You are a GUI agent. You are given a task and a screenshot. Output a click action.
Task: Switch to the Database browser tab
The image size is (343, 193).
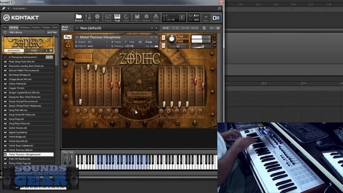tap(25, 27)
